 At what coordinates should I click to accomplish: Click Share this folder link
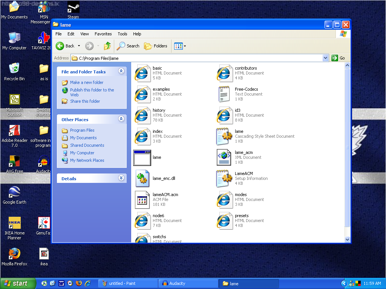[x=85, y=101]
